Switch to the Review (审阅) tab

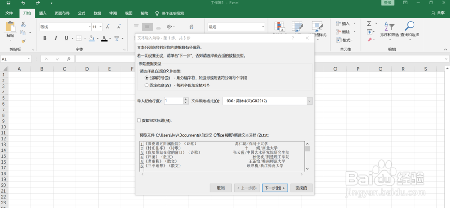click(x=113, y=13)
